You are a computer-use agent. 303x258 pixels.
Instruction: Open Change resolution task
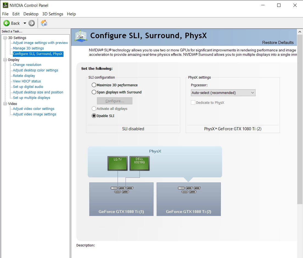click(x=27, y=65)
